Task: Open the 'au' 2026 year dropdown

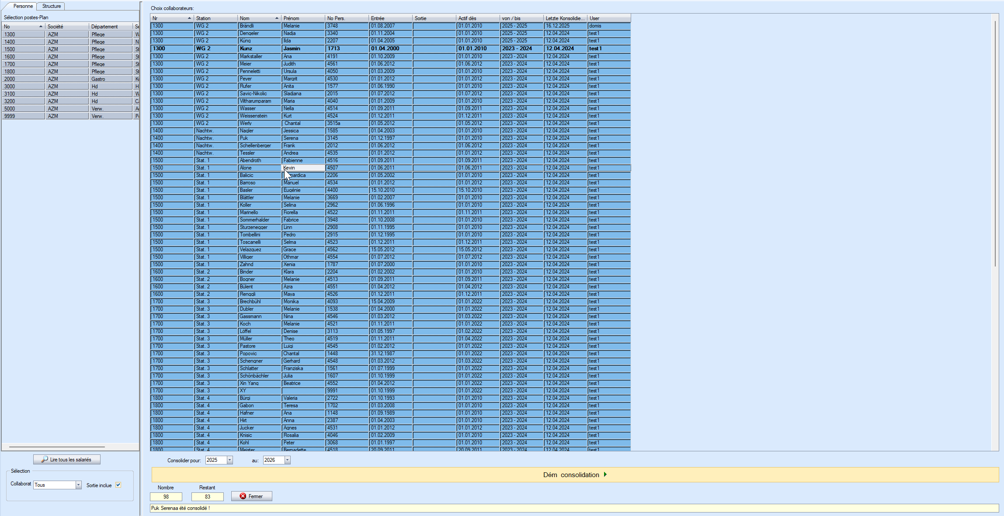Action: click(288, 460)
